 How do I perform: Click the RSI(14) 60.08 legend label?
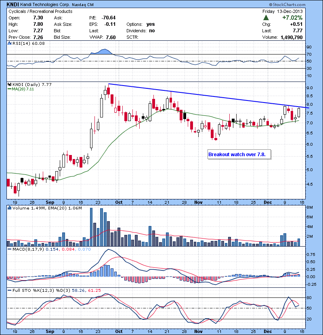28,43
